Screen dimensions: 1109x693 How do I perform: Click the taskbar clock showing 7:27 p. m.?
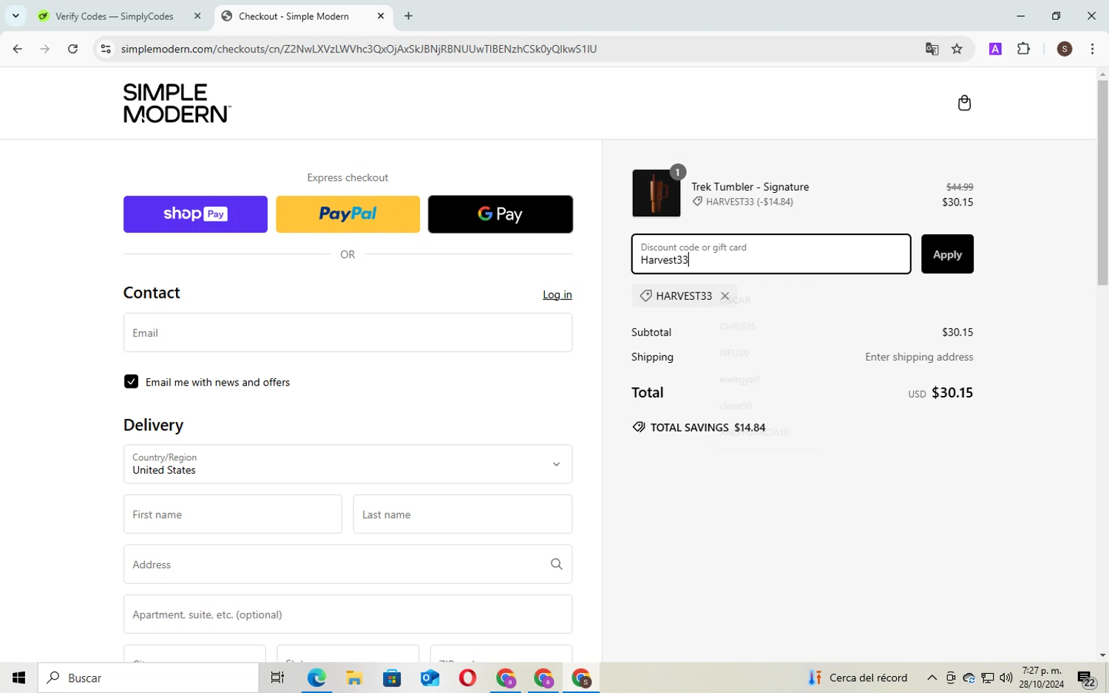pos(1042,677)
